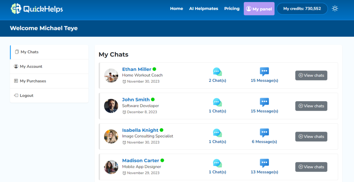354x182 pixels.
Task: Click the green online dot beside Isabella Knight
Action: click(161, 130)
